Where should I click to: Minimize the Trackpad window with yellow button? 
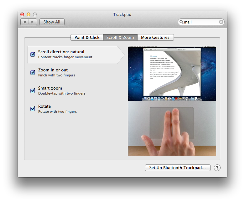(29, 14)
